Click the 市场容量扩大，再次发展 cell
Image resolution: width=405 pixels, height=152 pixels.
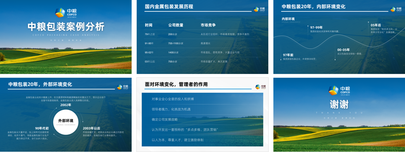coord(214,61)
